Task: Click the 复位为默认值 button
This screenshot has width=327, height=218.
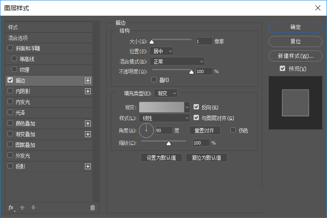Action: click(x=206, y=158)
